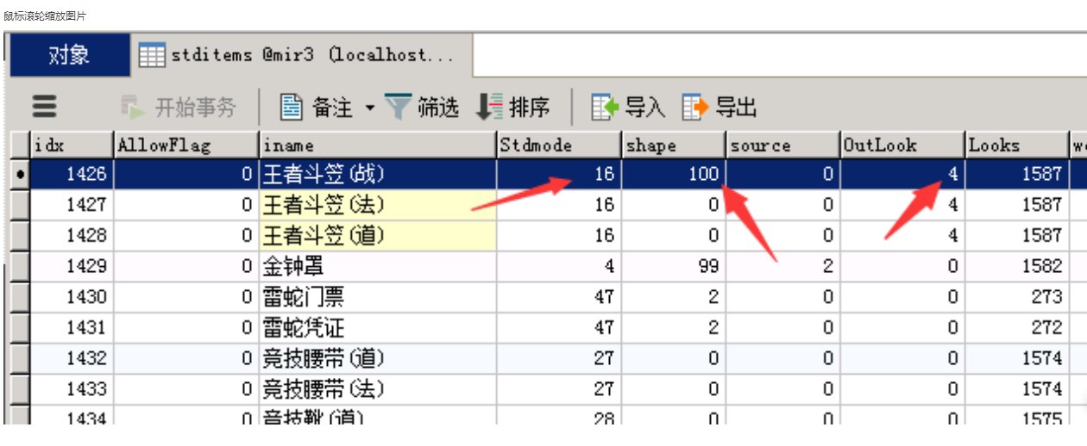Expand the 备注 dropdown arrow
Screen dimensions: 1087x446
(370, 108)
